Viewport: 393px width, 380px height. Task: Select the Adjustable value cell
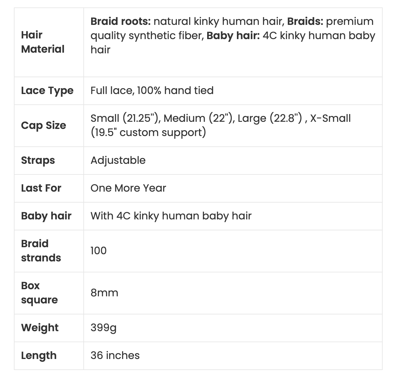(118, 160)
